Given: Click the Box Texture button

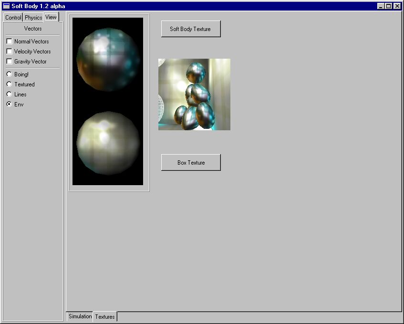Looking at the screenshot, I should coord(191,163).
